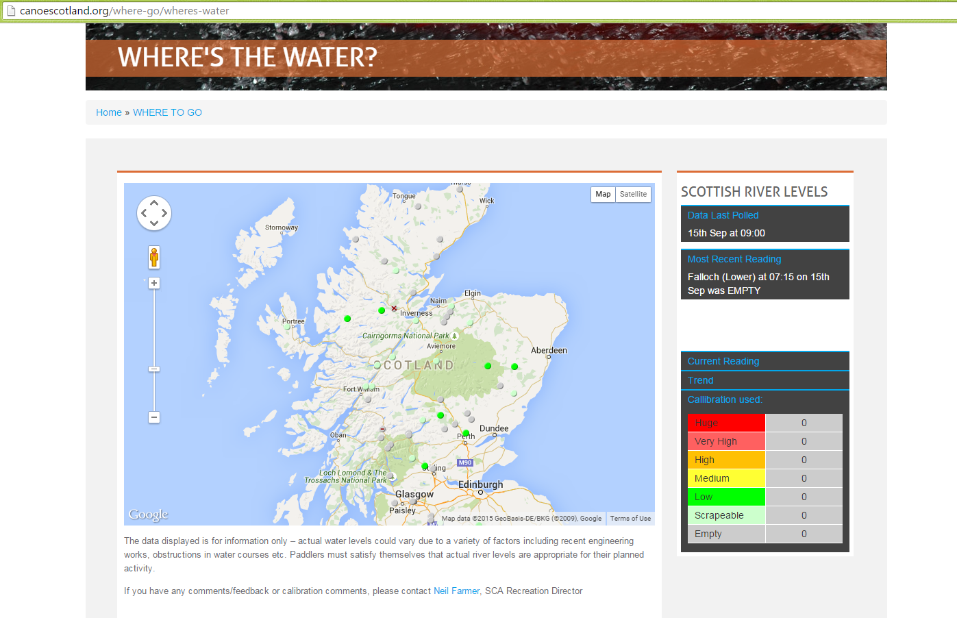Zoom out with the map minus button
Image resolution: width=957 pixels, height=618 pixels.
pyautogui.click(x=154, y=417)
